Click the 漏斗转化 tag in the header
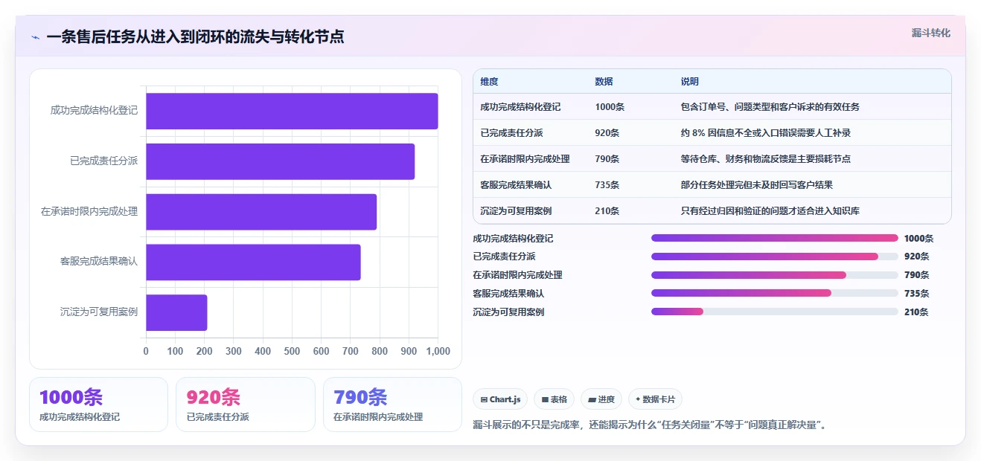This screenshot has height=461, width=981. (930, 33)
